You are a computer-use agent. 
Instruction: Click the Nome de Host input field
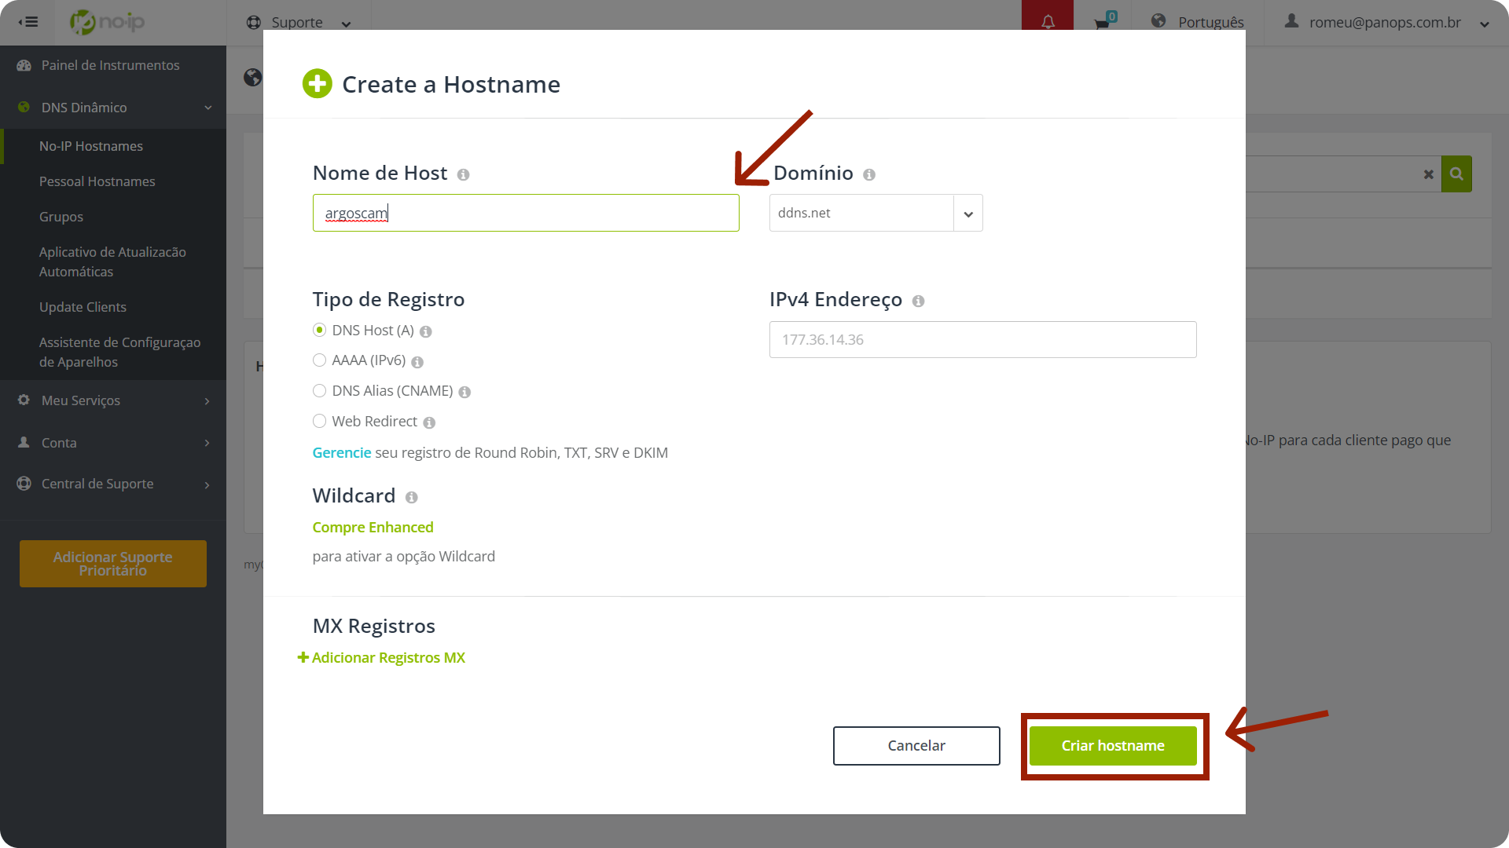point(526,212)
